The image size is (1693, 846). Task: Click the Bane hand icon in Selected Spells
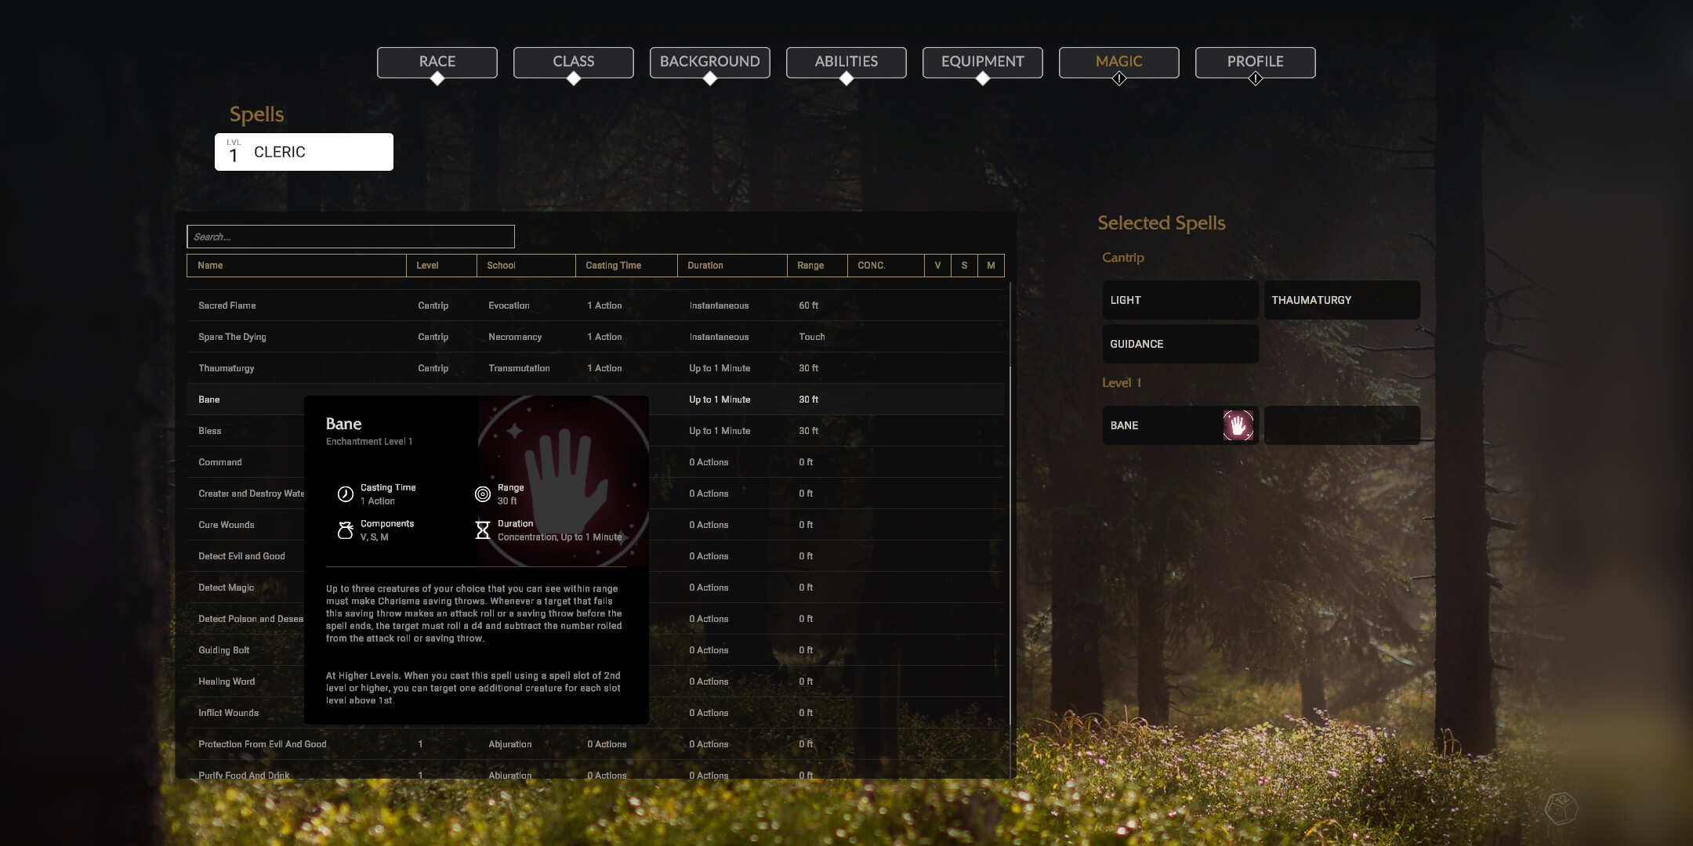coord(1238,425)
